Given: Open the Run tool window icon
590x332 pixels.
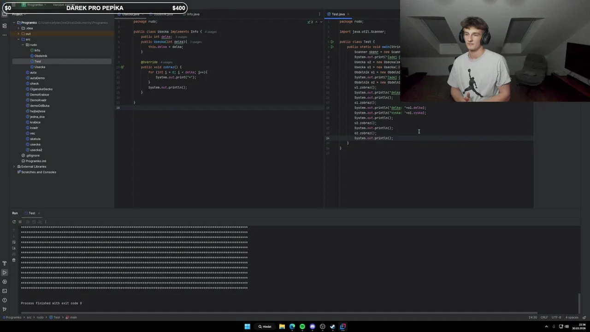Looking at the screenshot, I should 5,273.
